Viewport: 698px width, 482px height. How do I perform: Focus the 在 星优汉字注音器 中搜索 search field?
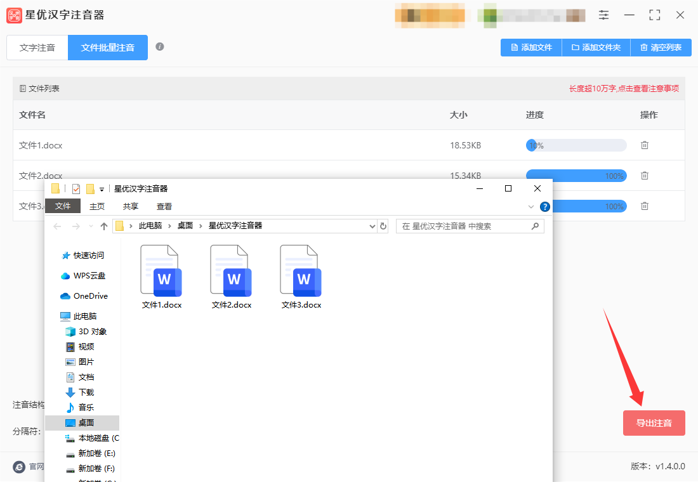click(470, 226)
